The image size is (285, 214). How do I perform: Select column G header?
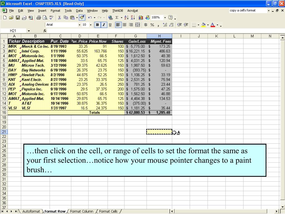click(x=136, y=36)
